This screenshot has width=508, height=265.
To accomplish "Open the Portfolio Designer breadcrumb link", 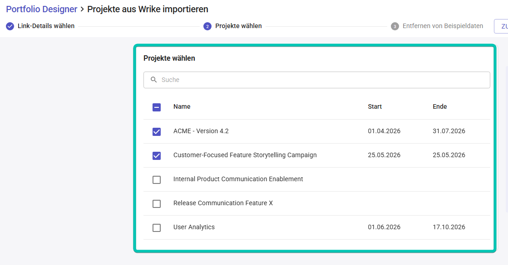I will click(x=41, y=9).
